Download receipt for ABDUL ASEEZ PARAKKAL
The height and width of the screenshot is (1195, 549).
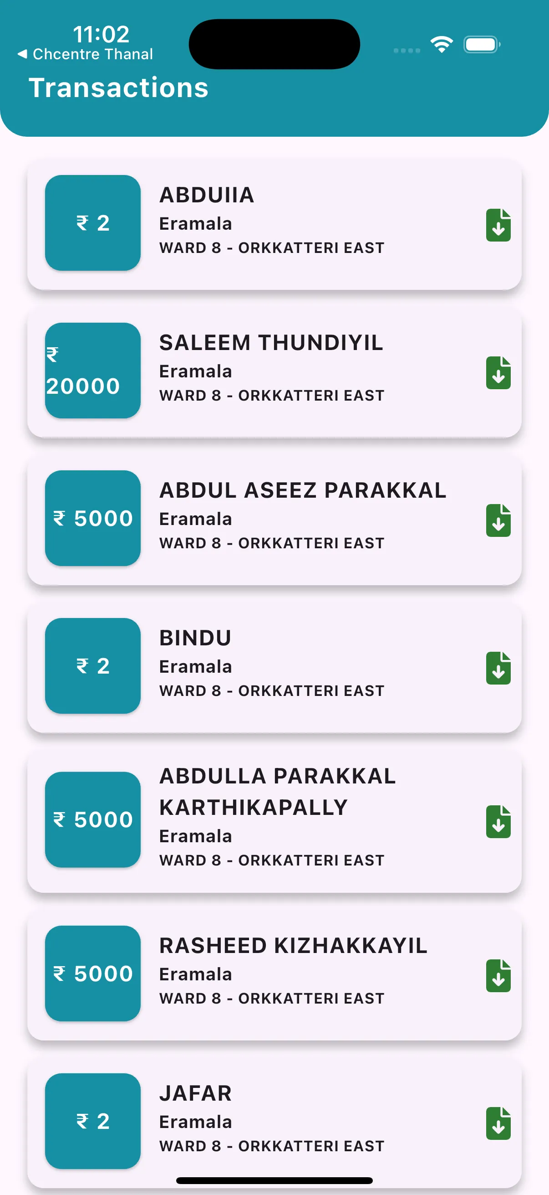[x=498, y=520]
